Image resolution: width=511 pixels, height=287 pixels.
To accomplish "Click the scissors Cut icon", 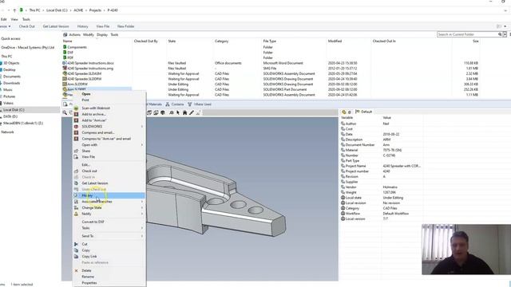I will click(x=76, y=244).
